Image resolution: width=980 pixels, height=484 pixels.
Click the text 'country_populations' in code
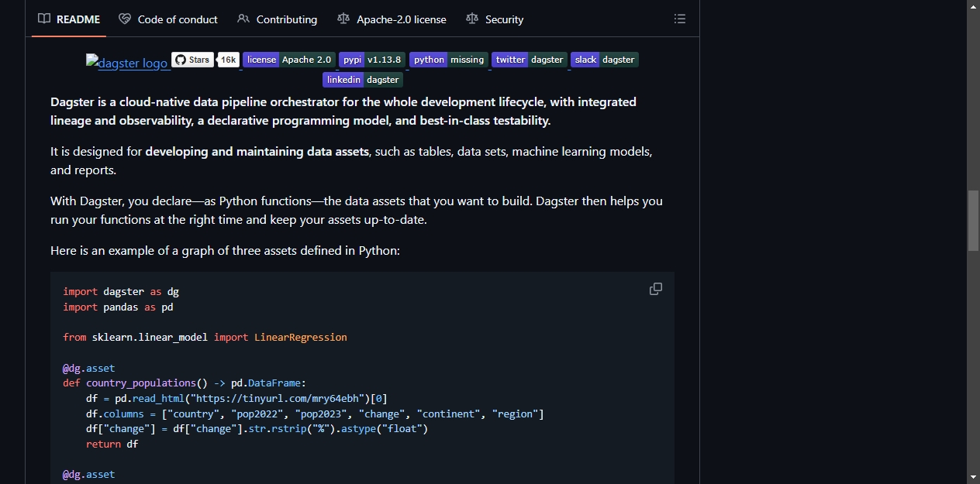[x=141, y=383]
